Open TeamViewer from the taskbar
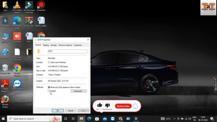This screenshot has width=217, height=122. [x=113, y=119]
